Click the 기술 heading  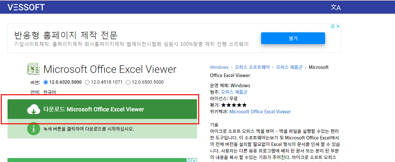point(214,124)
